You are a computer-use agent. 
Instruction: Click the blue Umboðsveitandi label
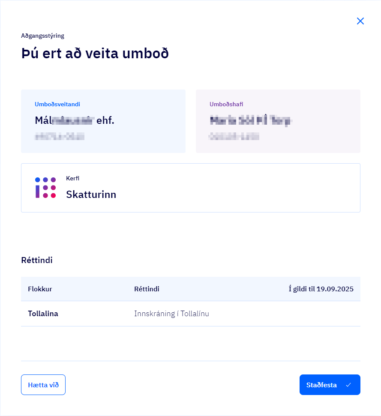(x=57, y=104)
